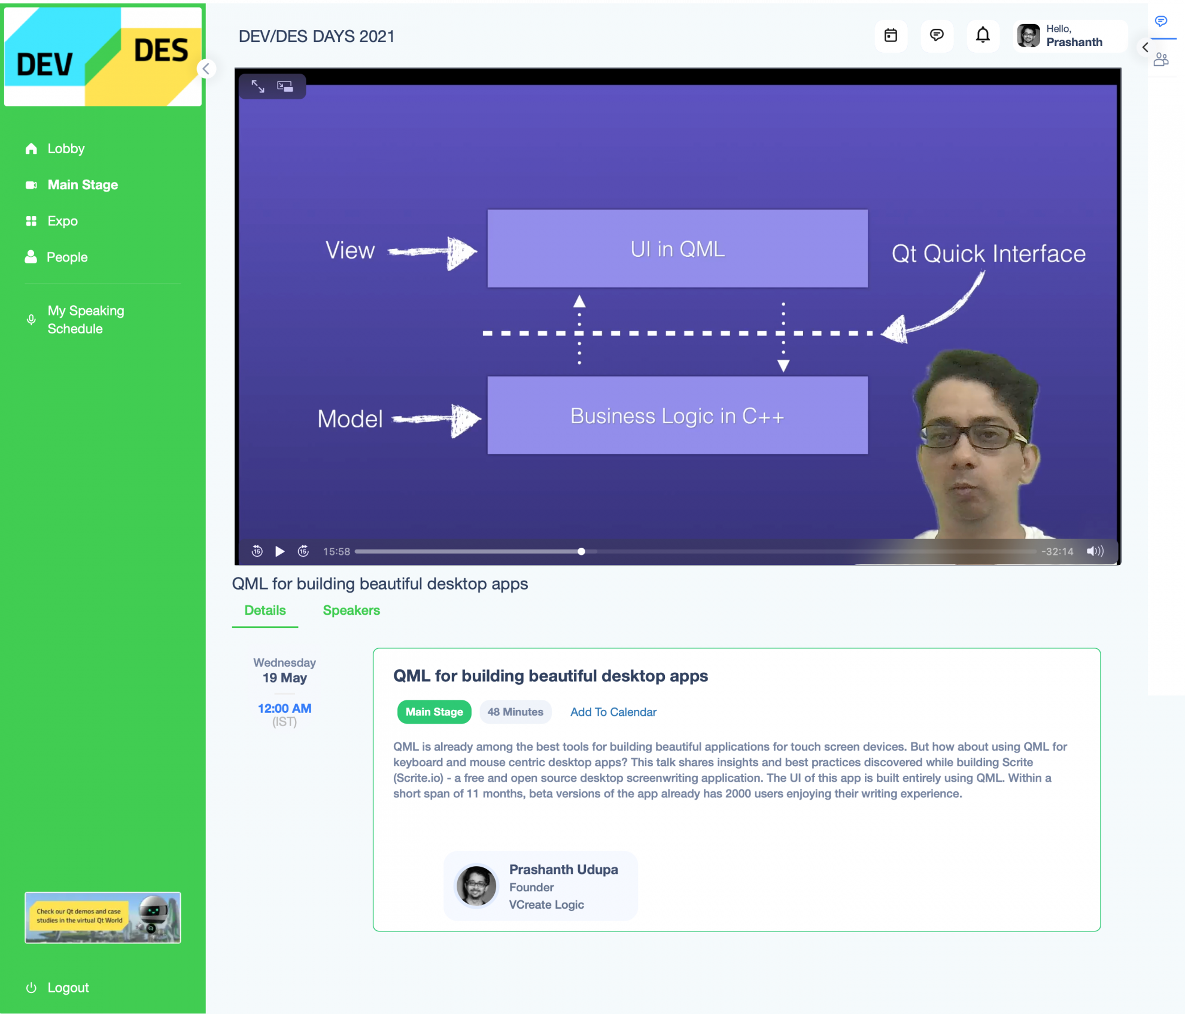Select the Details tab

265,610
